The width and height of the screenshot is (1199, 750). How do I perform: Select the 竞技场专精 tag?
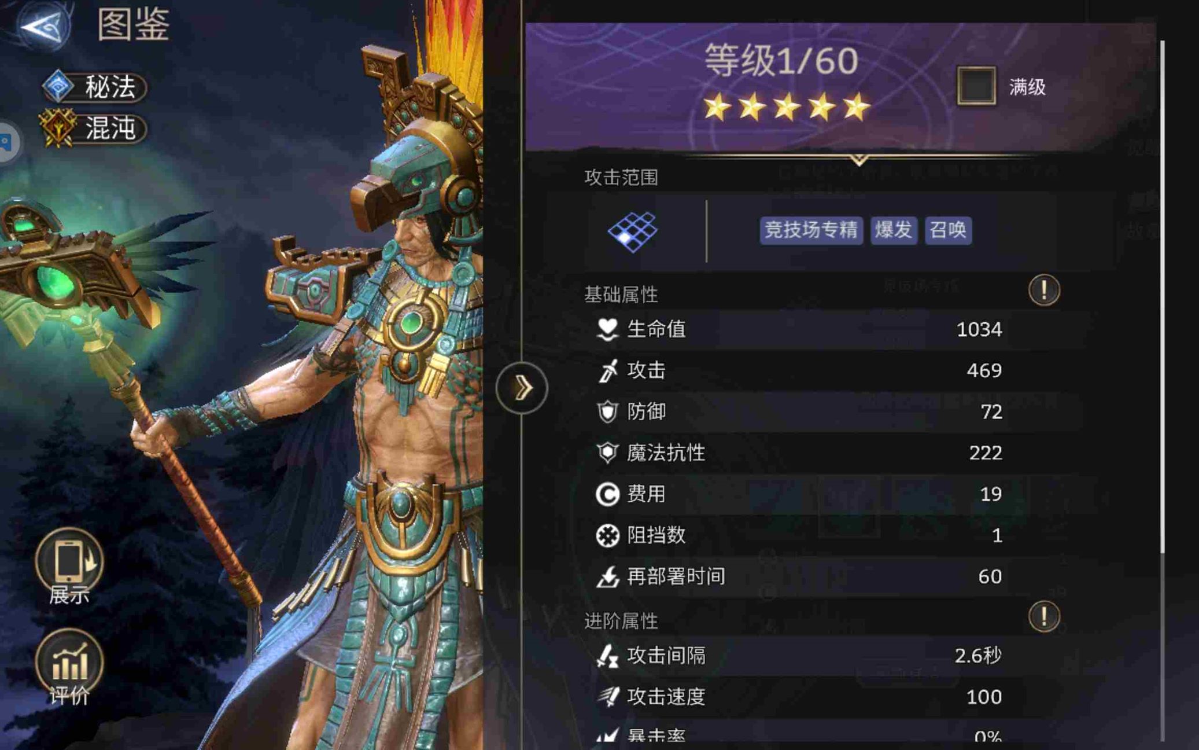pos(811,230)
